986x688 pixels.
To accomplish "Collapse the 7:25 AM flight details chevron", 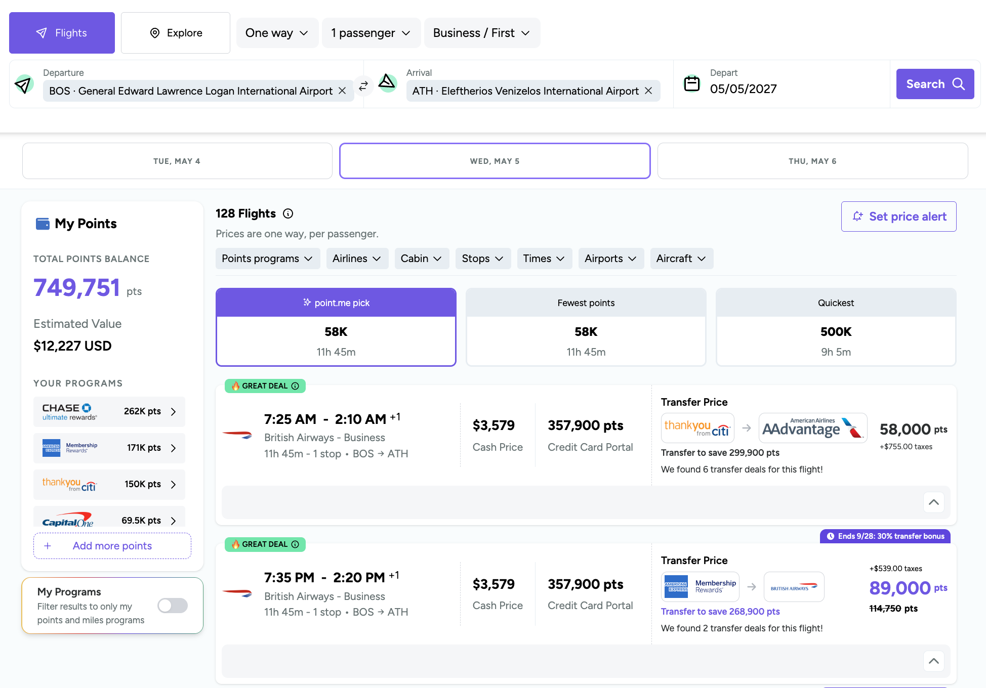I will pos(934,502).
